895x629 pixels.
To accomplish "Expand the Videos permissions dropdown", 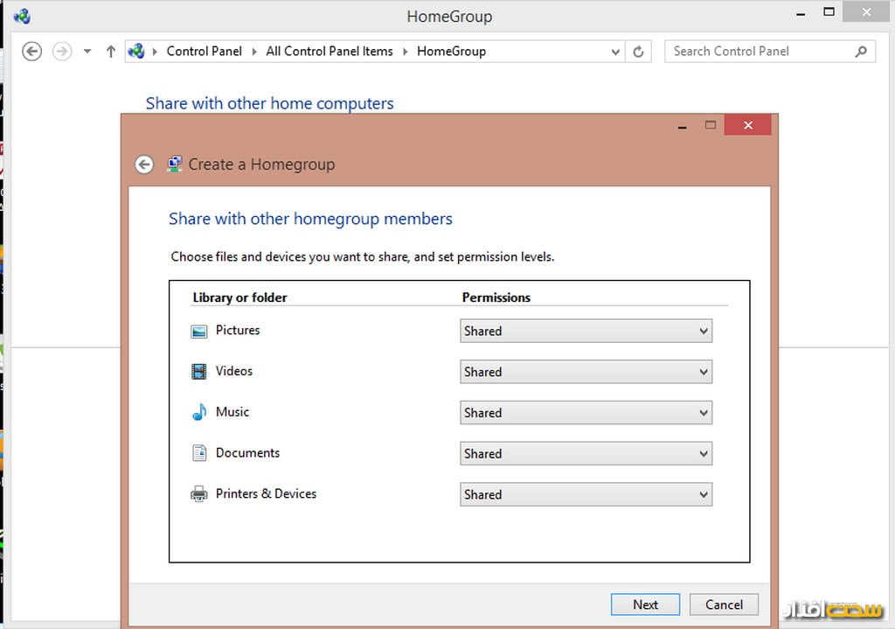I will point(586,372).
